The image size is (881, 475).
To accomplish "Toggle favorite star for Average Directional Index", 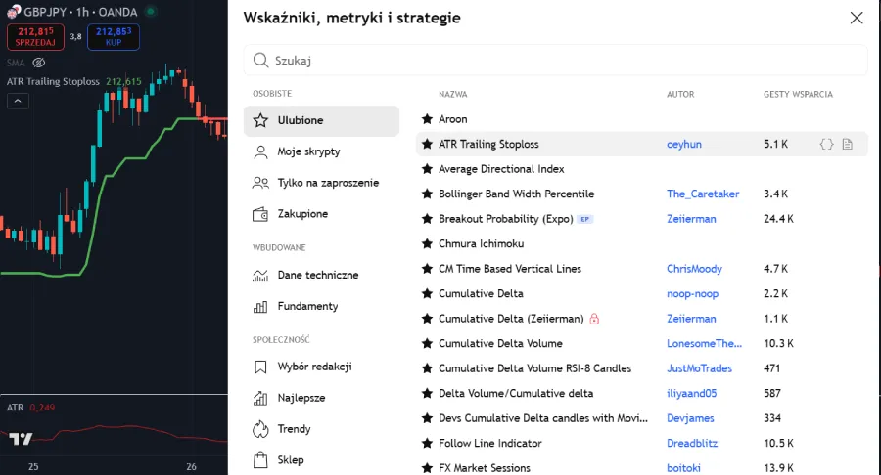I will point(427,169).
